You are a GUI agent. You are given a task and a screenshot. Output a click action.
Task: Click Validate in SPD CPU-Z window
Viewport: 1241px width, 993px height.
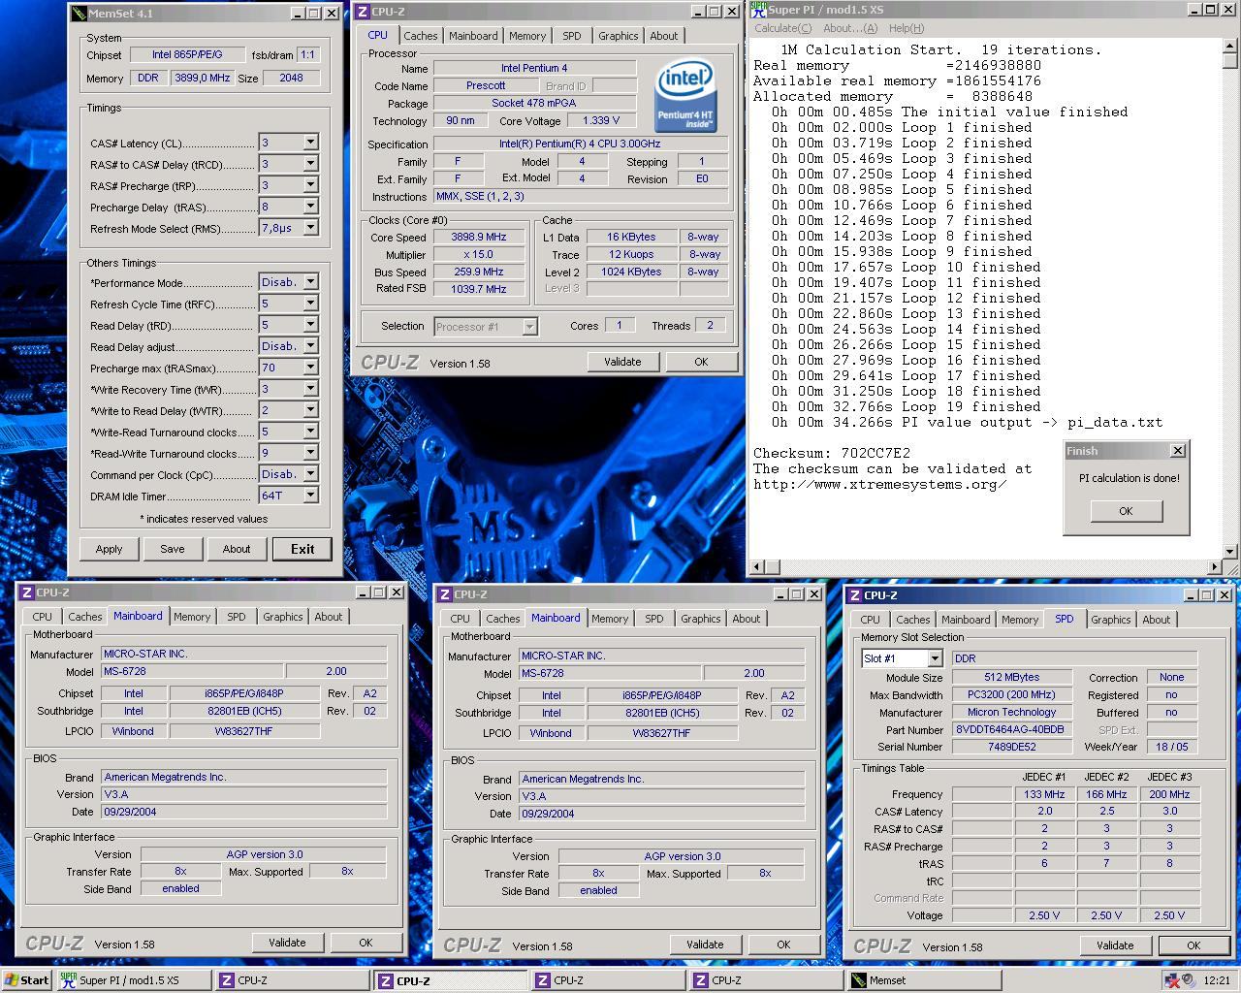(x=1115, y=945)
